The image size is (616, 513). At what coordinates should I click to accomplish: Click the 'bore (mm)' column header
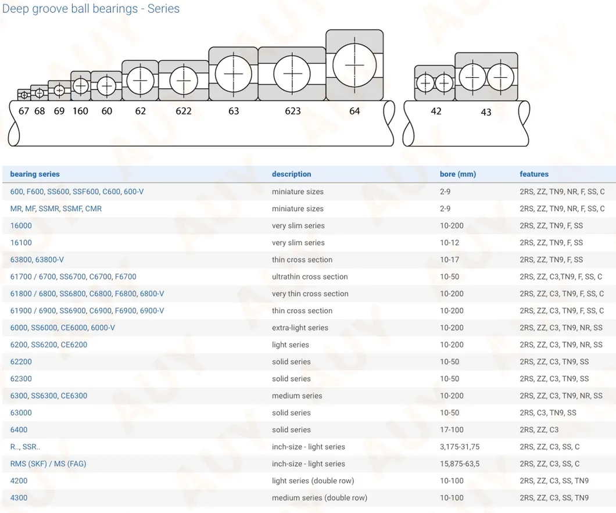(x=457, y=174)
